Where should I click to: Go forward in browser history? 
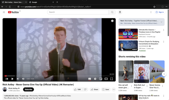coord(6,7)
